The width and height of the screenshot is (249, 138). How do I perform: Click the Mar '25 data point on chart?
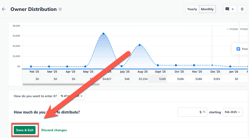click(49, 67)
